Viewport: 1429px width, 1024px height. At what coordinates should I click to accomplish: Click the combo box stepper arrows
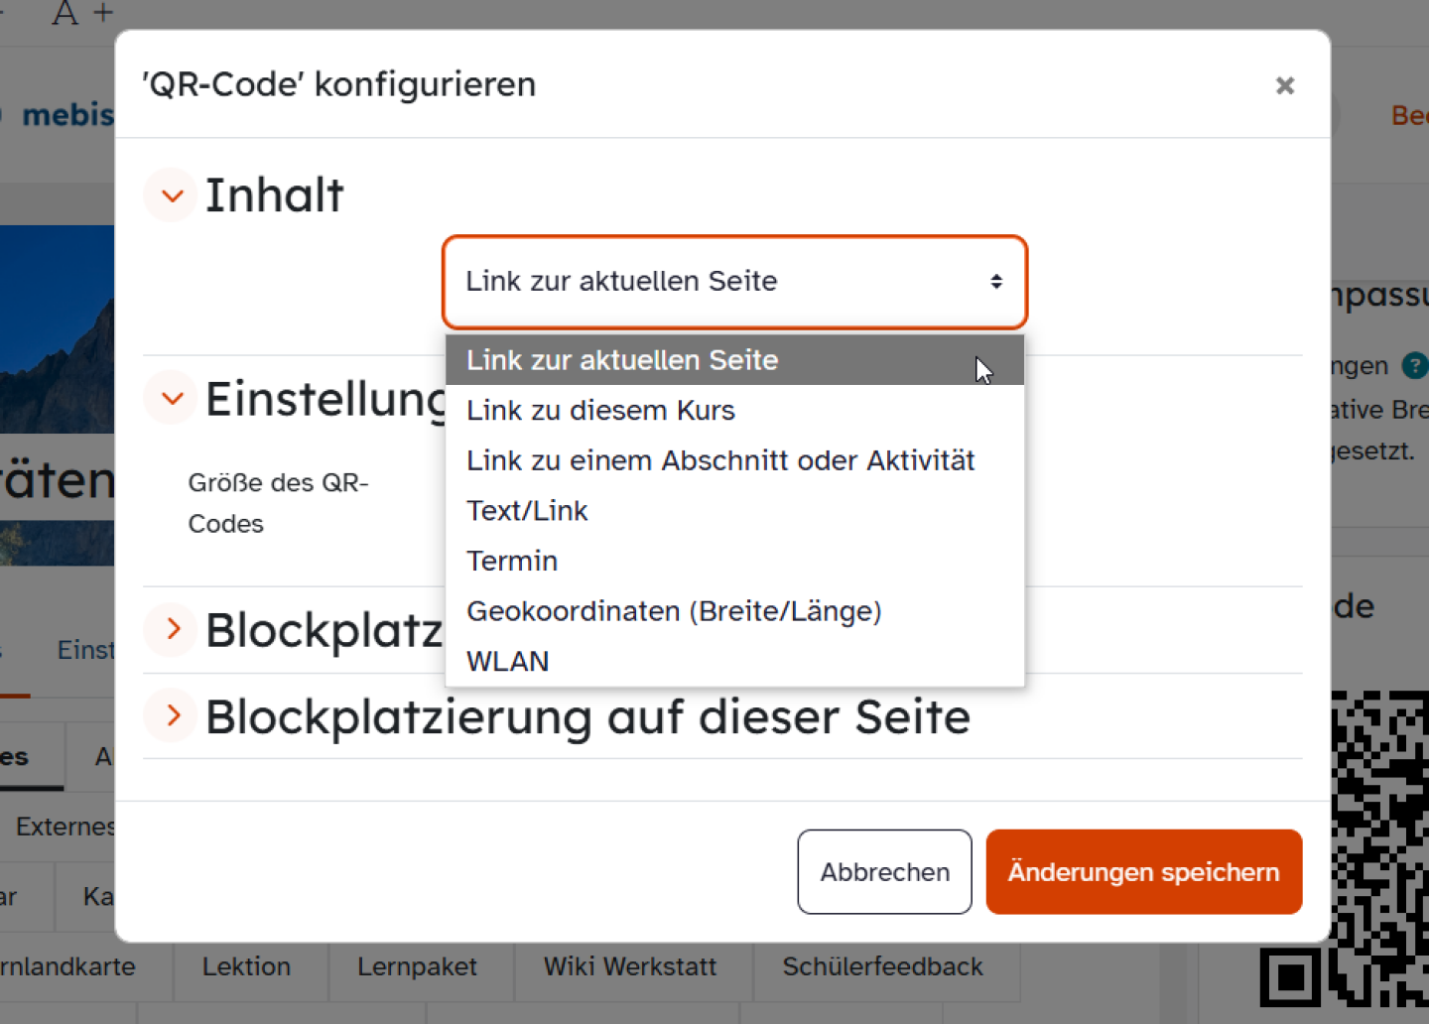click(x=997, y=282)
